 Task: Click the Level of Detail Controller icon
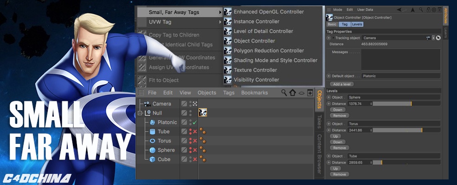coord(228,31)
